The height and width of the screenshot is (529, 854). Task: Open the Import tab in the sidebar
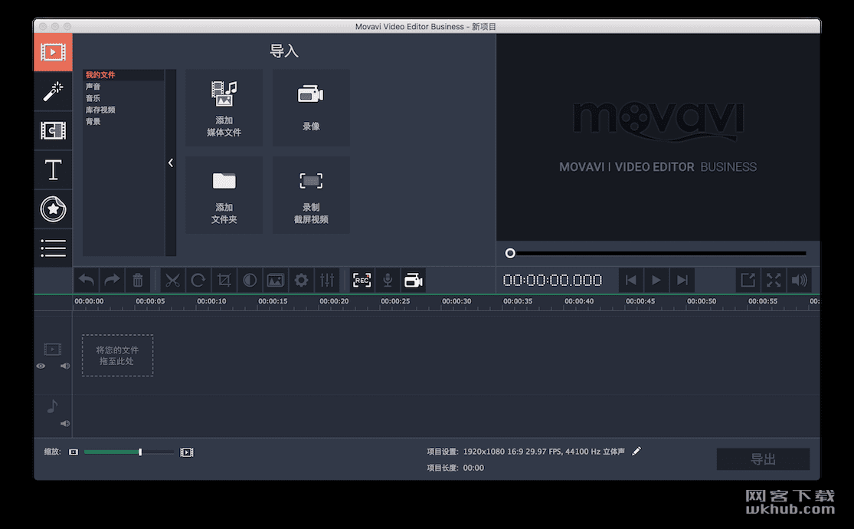pos(53,52)
